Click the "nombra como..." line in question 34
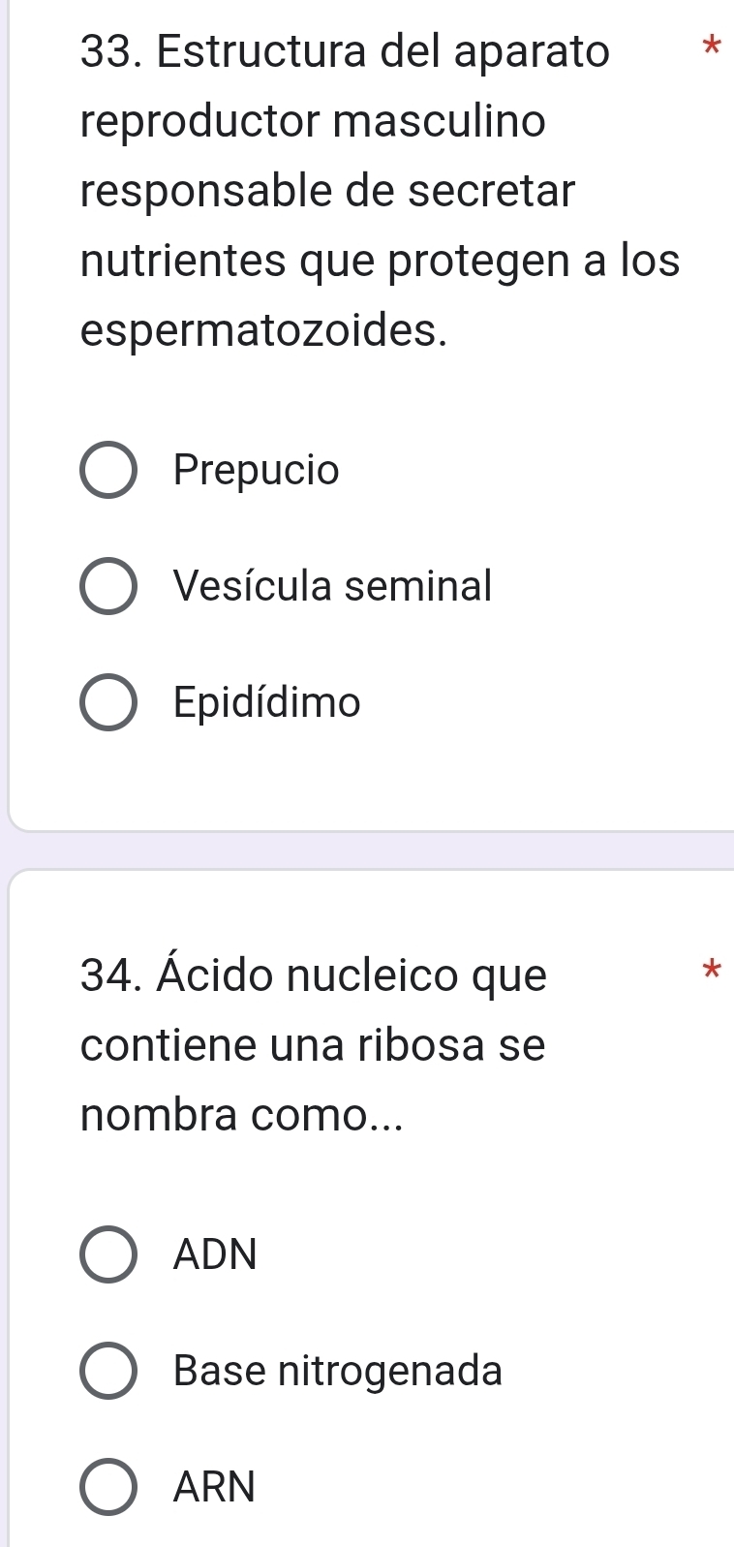The height and width of the screenshot is (1547, 734). 241,1115
